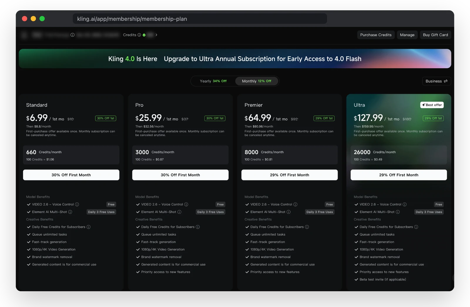Click info icon left of Credits in header
This screenshot has width=470, height=307.
click(73, 35)
